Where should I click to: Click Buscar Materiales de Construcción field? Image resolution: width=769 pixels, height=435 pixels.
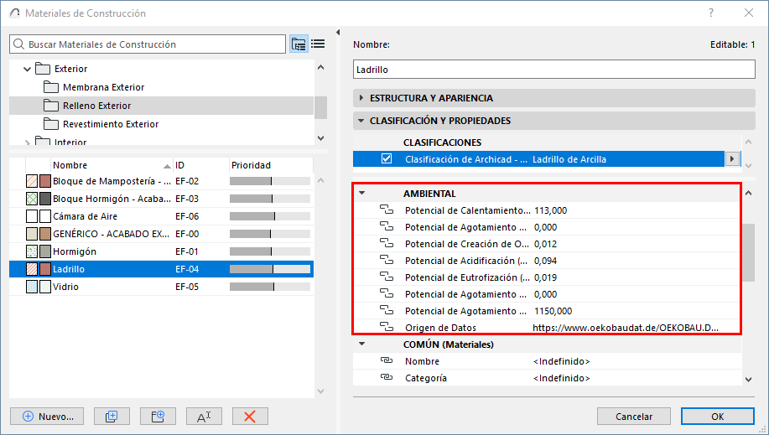148,44
